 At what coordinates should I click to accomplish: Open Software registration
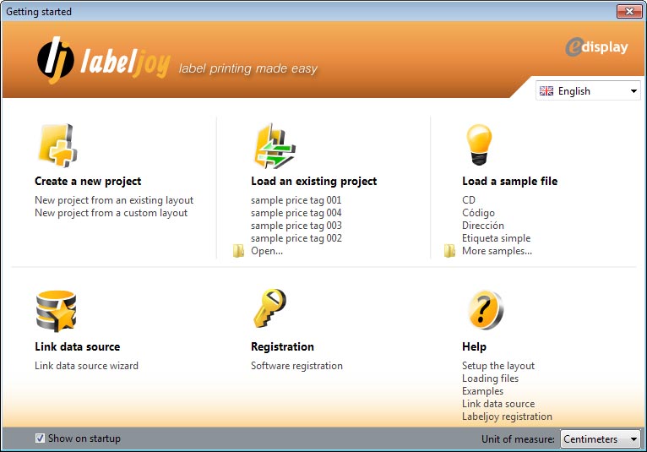click(296, 366)
